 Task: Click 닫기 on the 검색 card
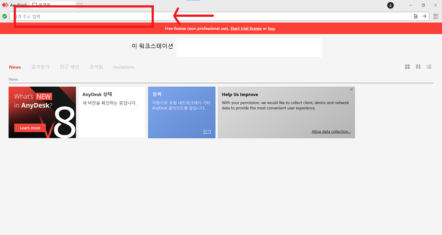[207, 132]
